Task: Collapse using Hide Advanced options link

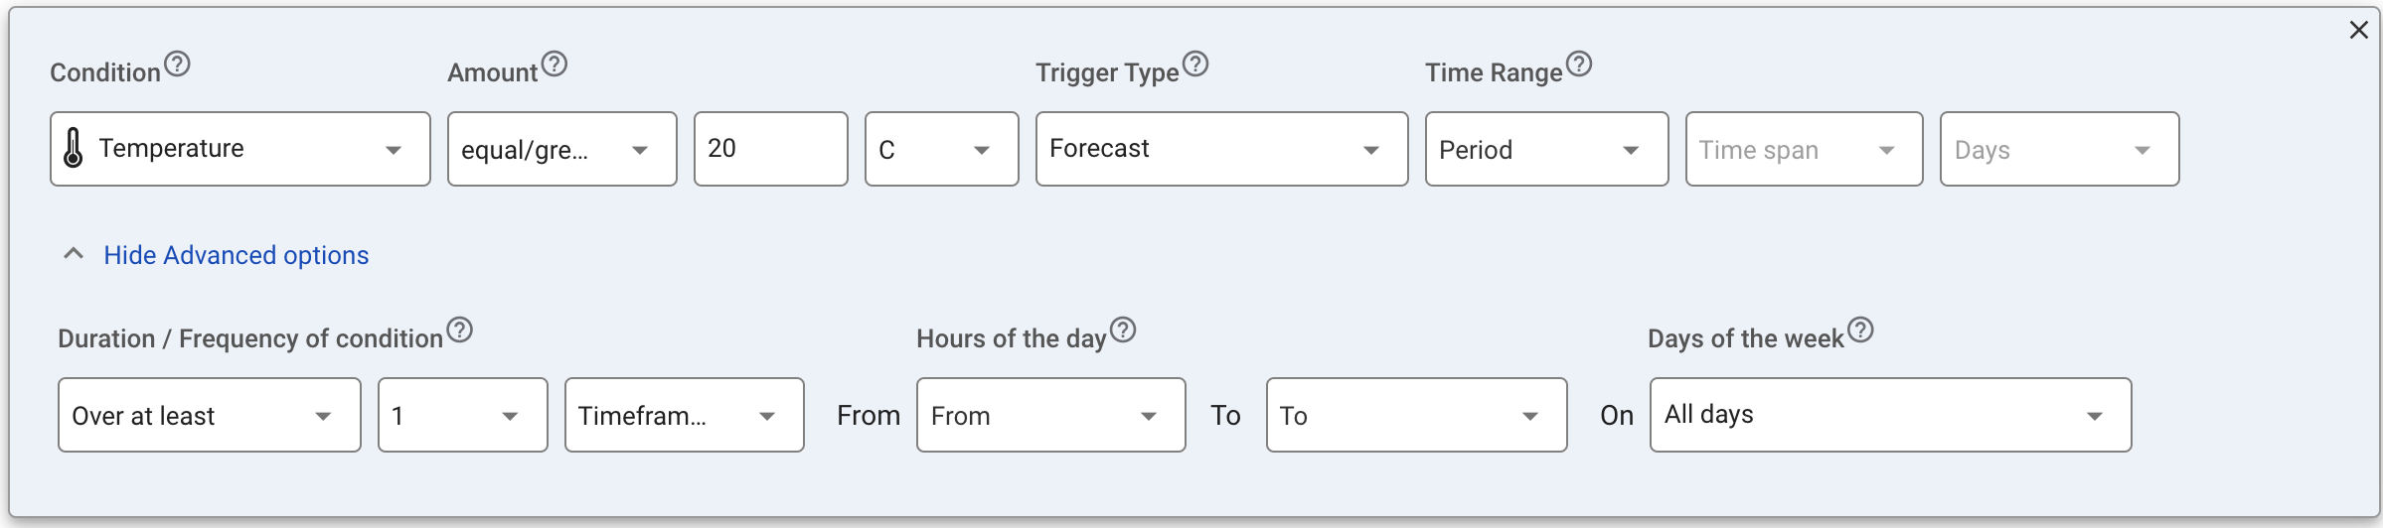Action: pyautogui.click(x=236, y=255)
